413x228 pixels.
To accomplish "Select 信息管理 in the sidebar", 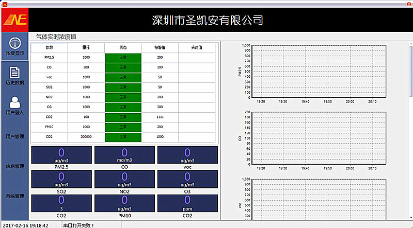I will [x=14, y=166].
